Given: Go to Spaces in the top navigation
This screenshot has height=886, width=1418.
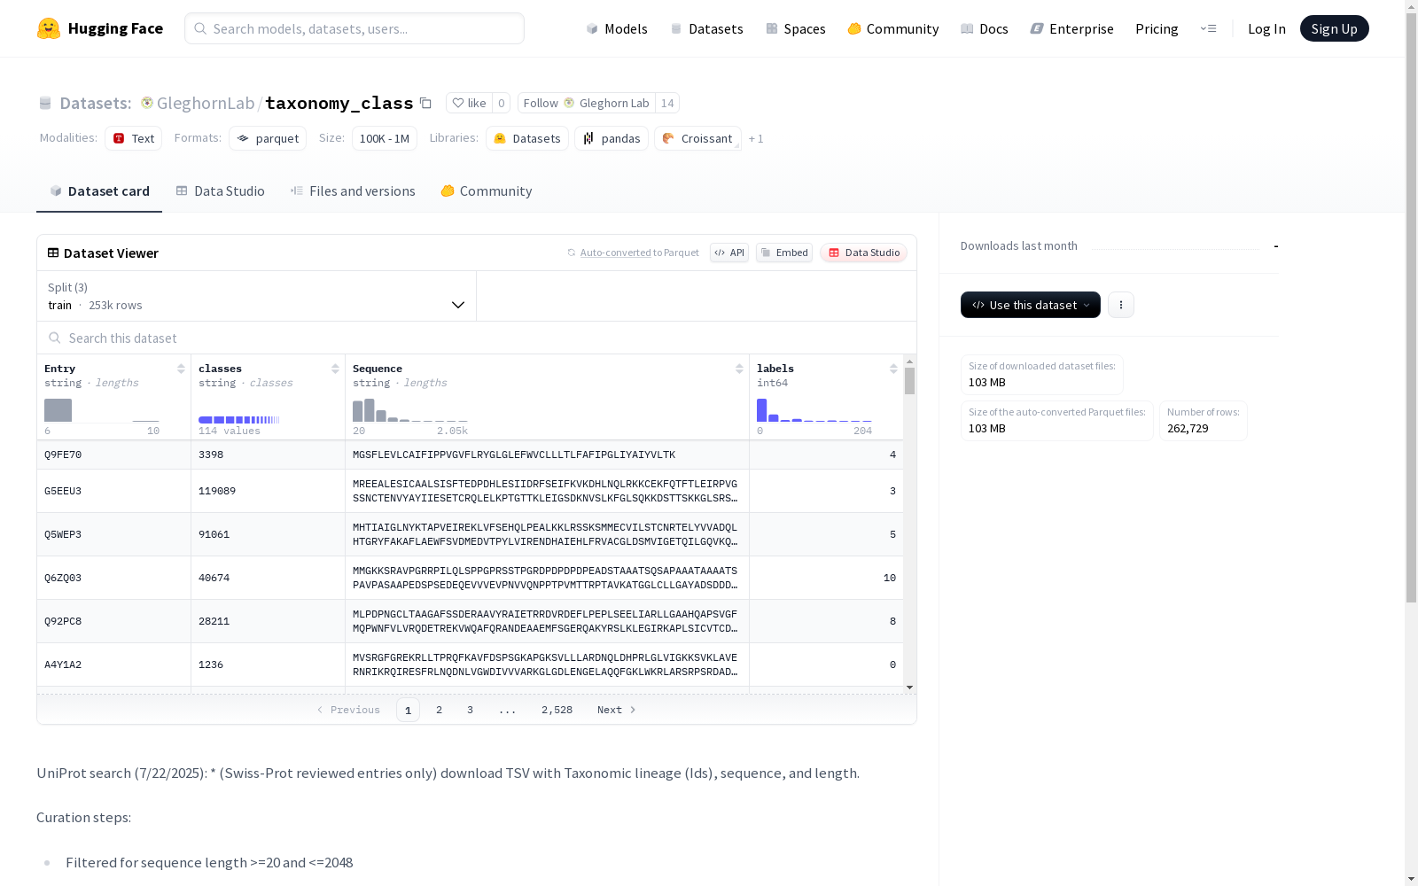Looking at the screenshot, I should [796, 28].
